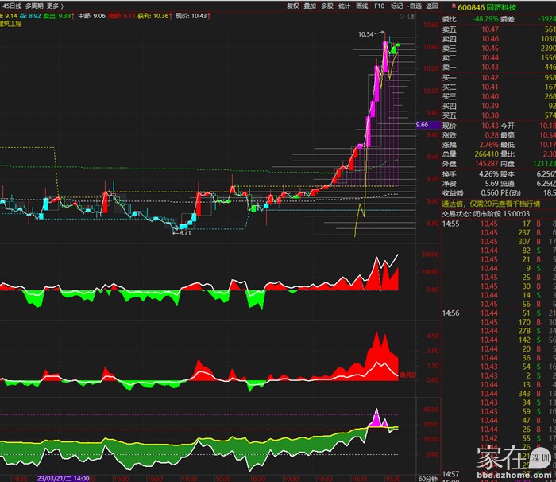This screenshot has width=556, height=482.
Task: Click the 返回 back button
Action: (432, 6)
